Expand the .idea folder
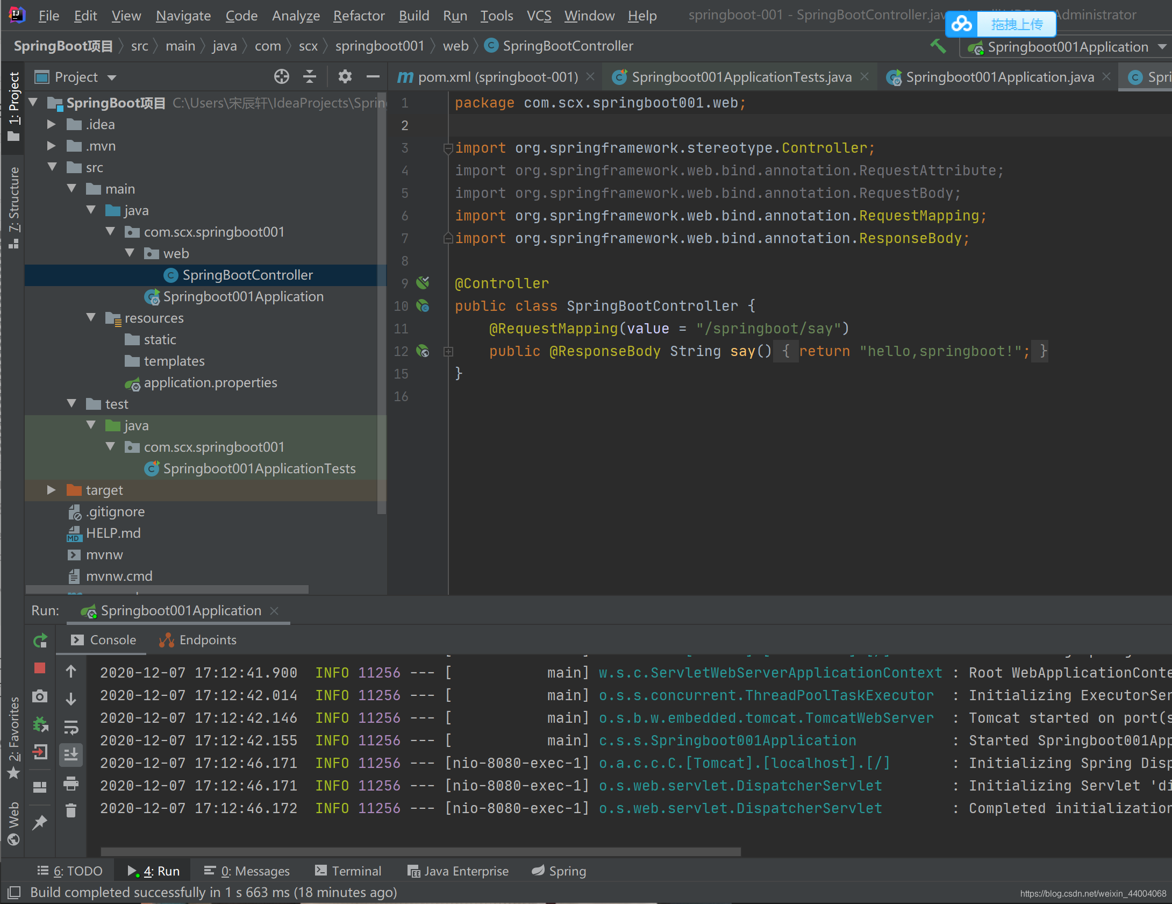This screenshot has height=904, width=1172. click(x=52, y=124)
